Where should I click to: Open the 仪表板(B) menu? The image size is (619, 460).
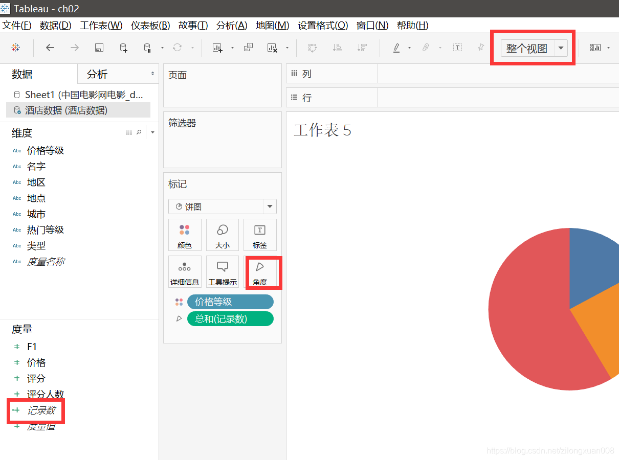(x=150, y=25)
